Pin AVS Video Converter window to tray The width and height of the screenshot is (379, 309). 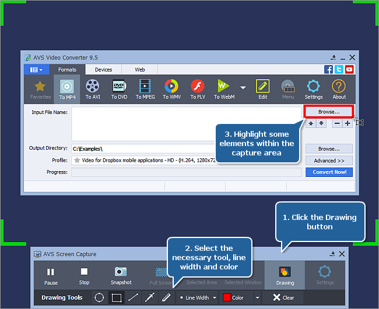point(334,58)
